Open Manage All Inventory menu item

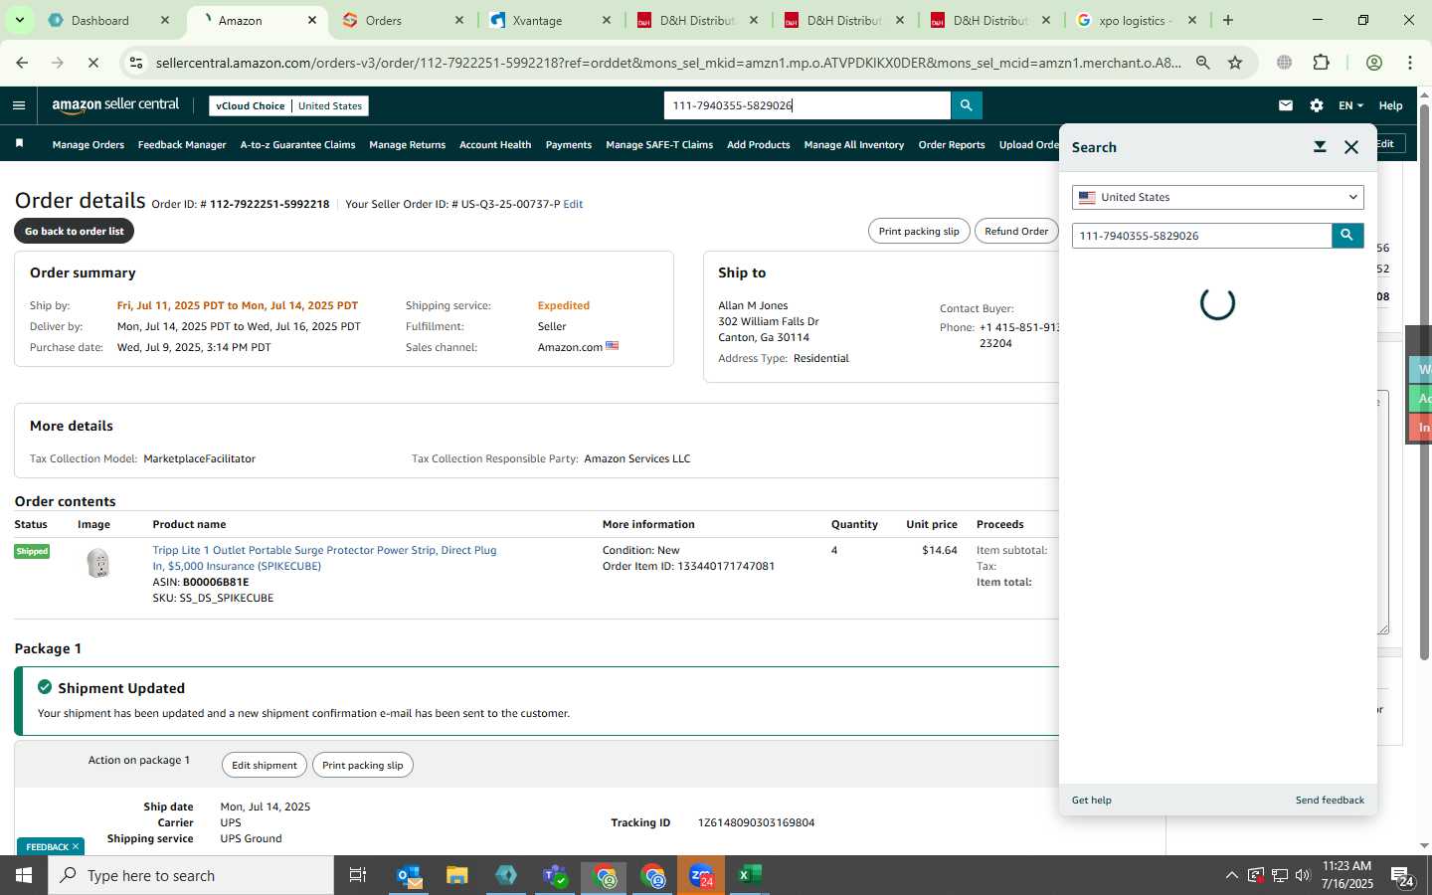coord(854,144)
